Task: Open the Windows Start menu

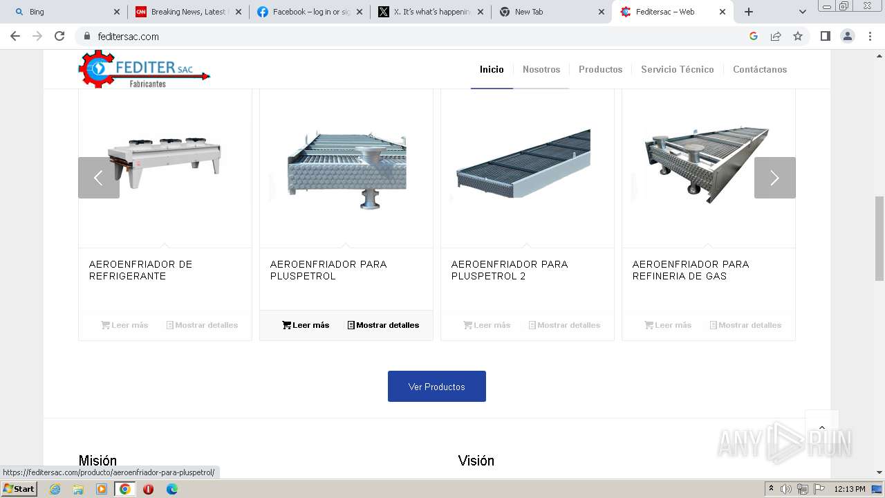Action: pos(19,488)
